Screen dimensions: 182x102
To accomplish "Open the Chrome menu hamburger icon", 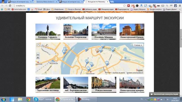I will coord(180,6).
